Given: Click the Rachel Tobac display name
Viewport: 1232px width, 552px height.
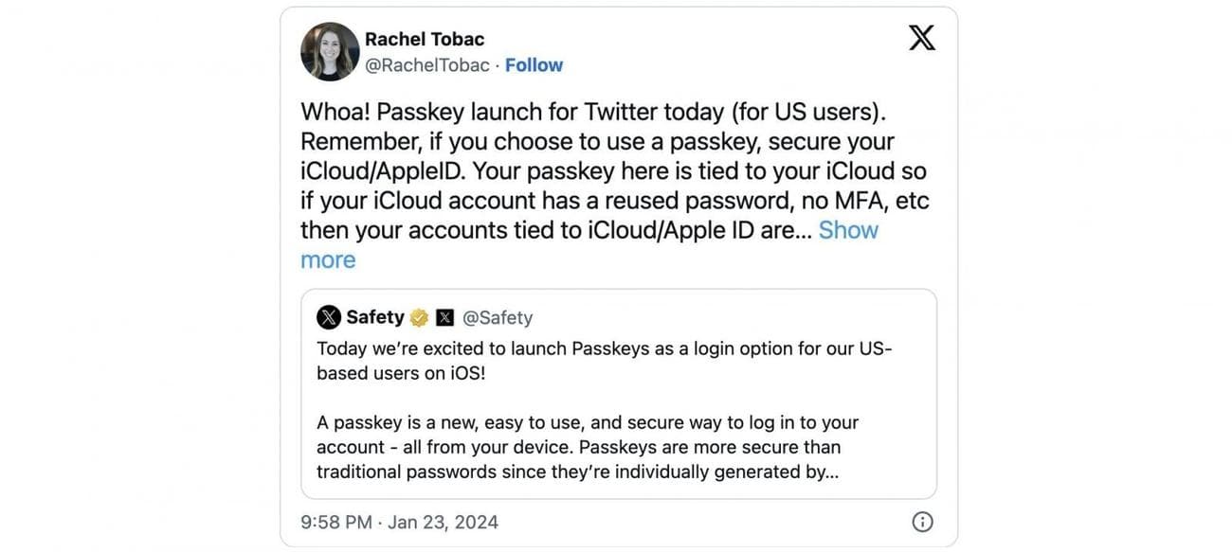Looking at the screenshot, I should click(x=424, y=39).
